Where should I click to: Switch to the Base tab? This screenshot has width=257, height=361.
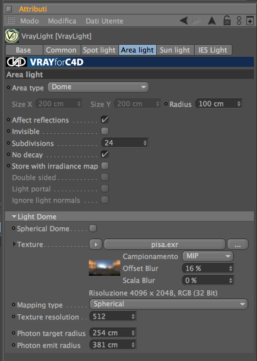(x=24, y=50)
